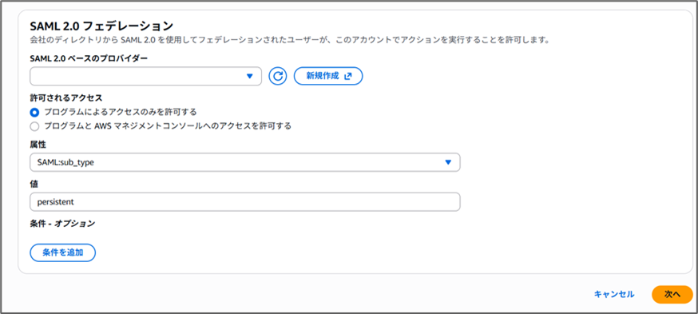Click the orange 次へ button
Image resolution: width=698 pixels, height=314 pixels.
[x=672, y=294]
